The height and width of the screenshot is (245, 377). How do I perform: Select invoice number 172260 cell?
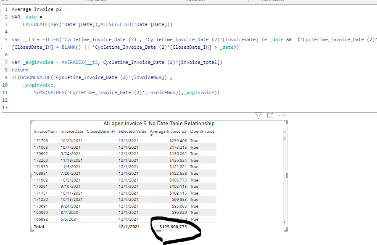(41, 161)
